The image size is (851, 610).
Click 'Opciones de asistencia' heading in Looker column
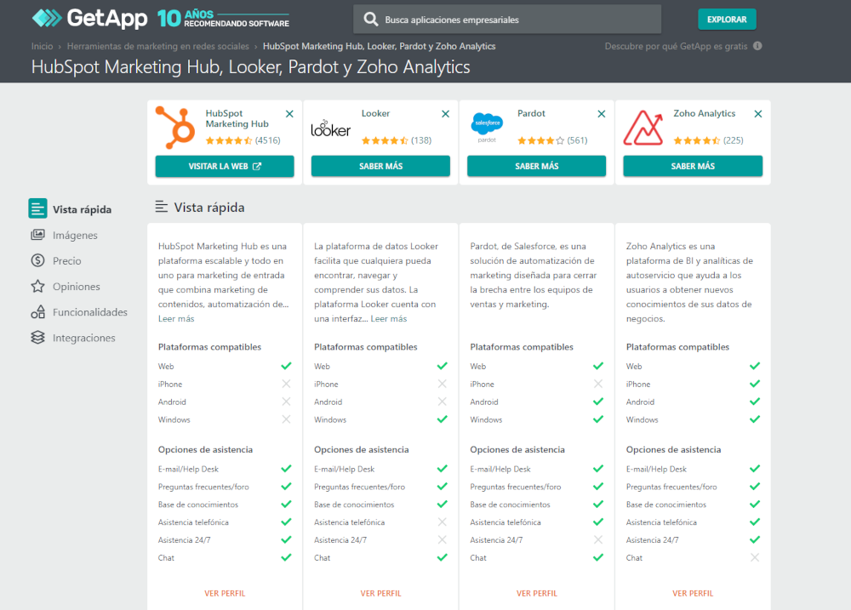(x=362, y=449)
